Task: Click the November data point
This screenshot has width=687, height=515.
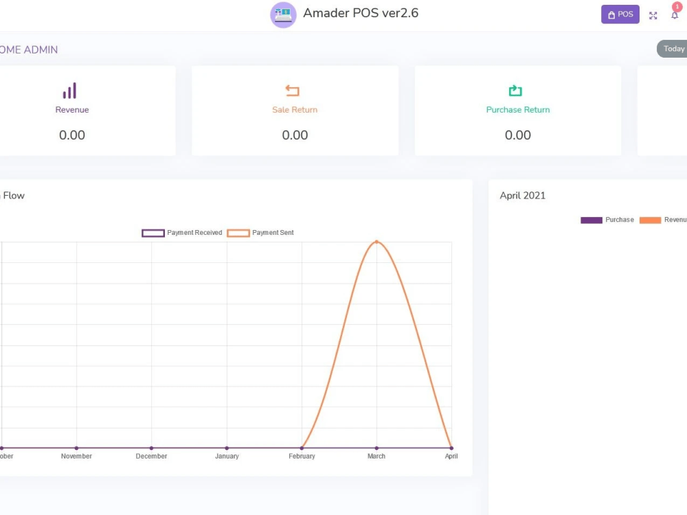Action: [x=76, y=448]
